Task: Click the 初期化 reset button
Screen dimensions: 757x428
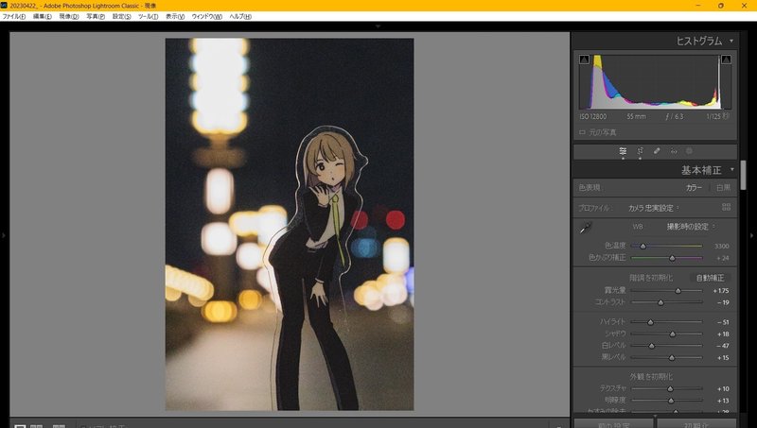Action: pyautogui.click(x=696, y=423)
